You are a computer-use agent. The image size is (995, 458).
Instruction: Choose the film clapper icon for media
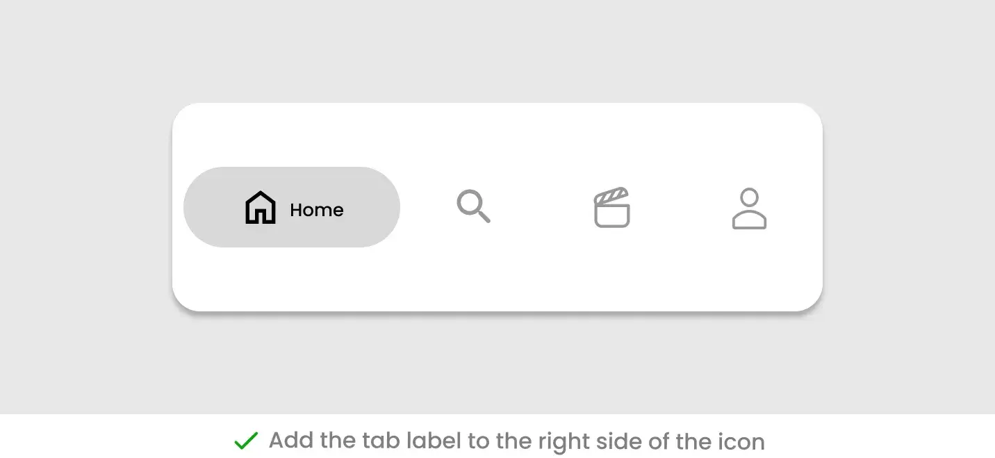[x=611, y=207]
